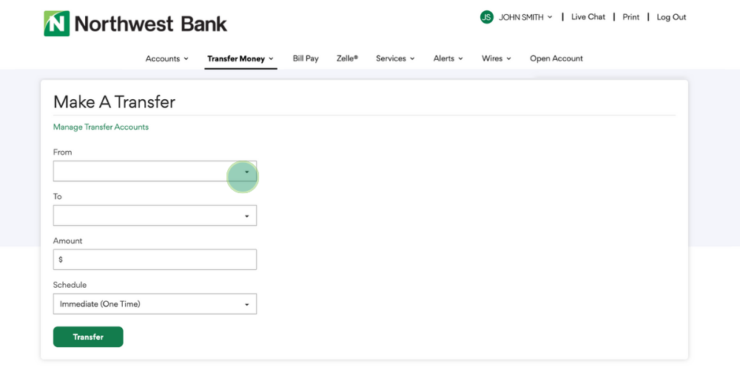
Task: Click the Print link
Action: 630,17
